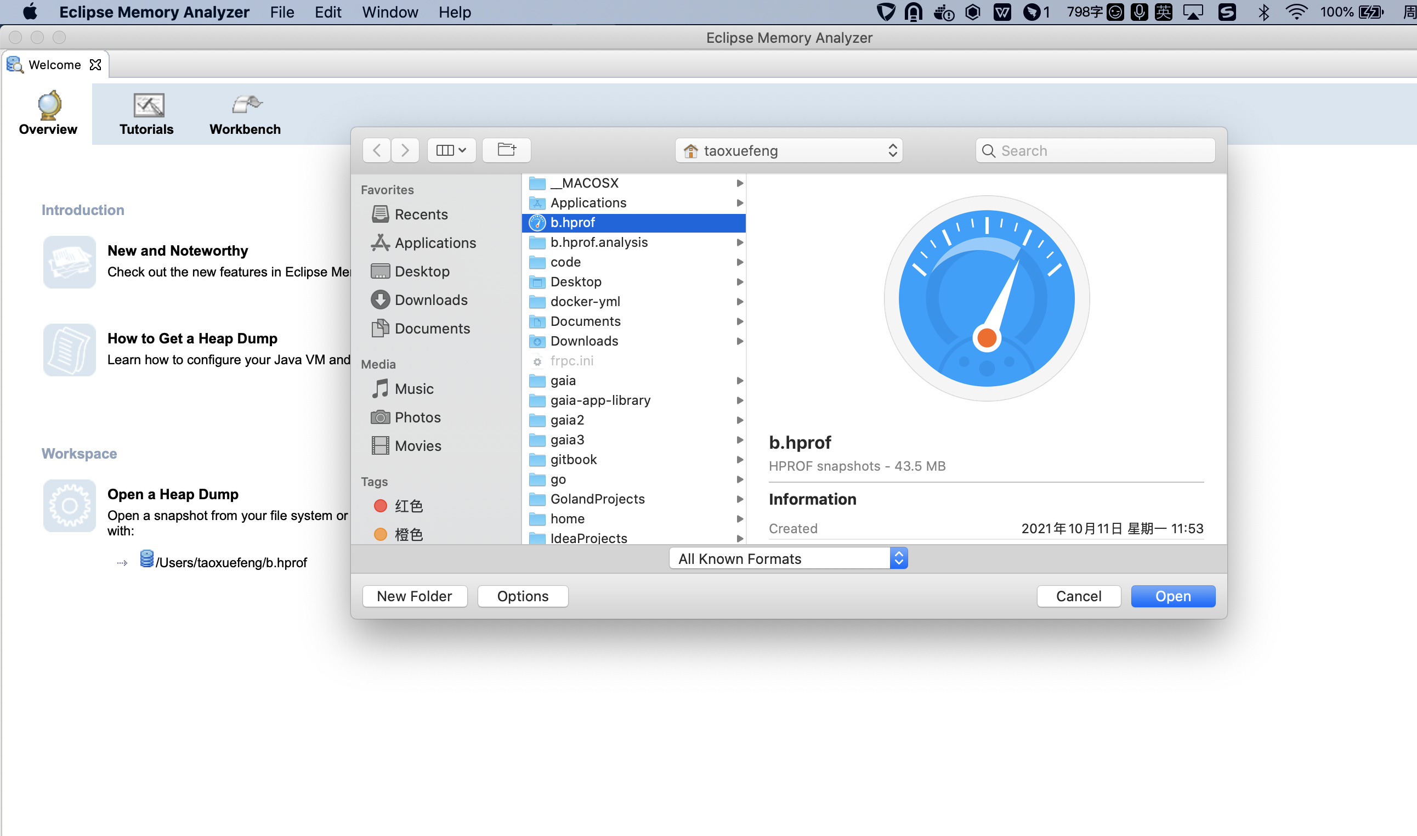Open New and Noteworthy link
The height and width of the screenshot is (836, 1417).
coord(178,250)
